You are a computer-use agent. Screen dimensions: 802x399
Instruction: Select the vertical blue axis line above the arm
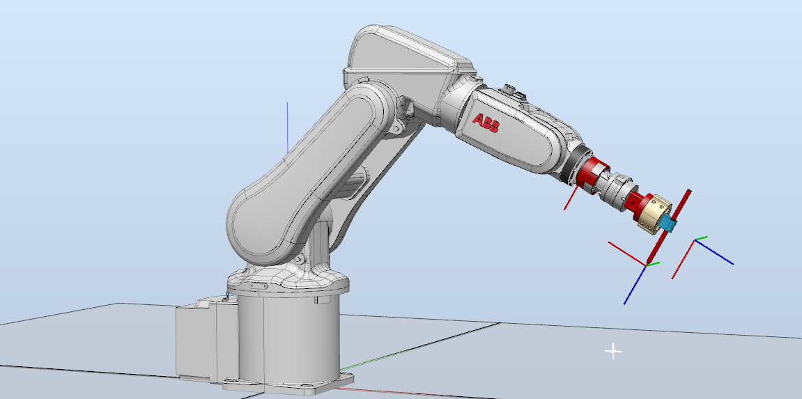288,125
